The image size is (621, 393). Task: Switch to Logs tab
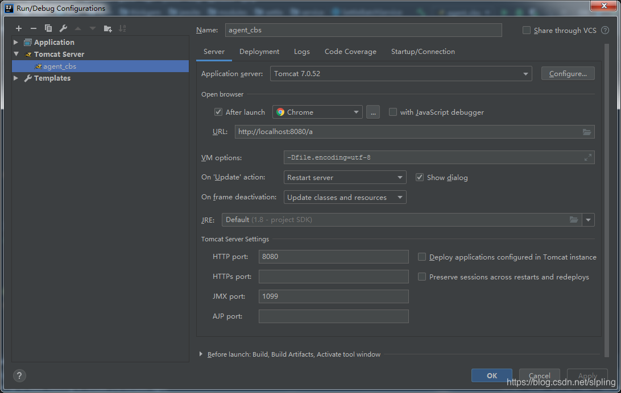pyautogui.click(x=302, y=52)
